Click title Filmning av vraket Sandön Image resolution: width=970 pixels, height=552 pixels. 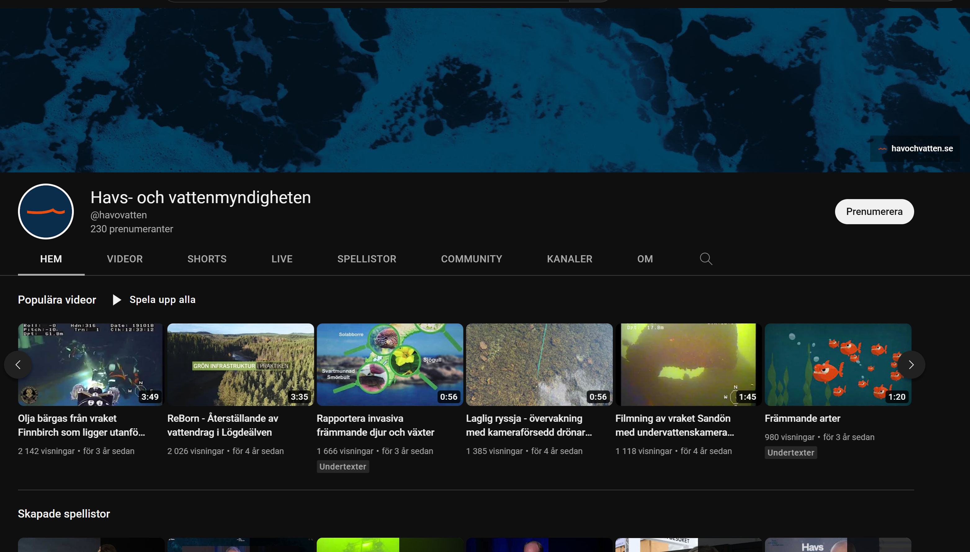point(675,425)
